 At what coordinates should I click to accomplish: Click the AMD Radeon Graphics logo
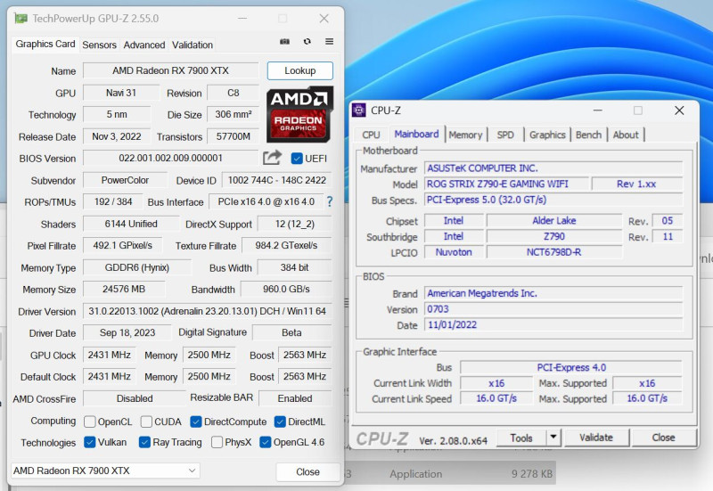[x=300, y=114]
